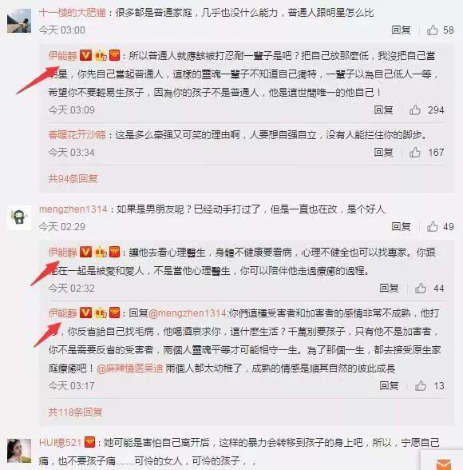Reply to 十一楼的大肥猫's comment
Viewport: 463px width, 470px height.
(x=401, y=30)
